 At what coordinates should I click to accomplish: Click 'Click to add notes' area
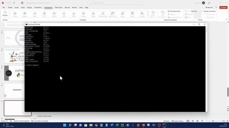(44, 116)
